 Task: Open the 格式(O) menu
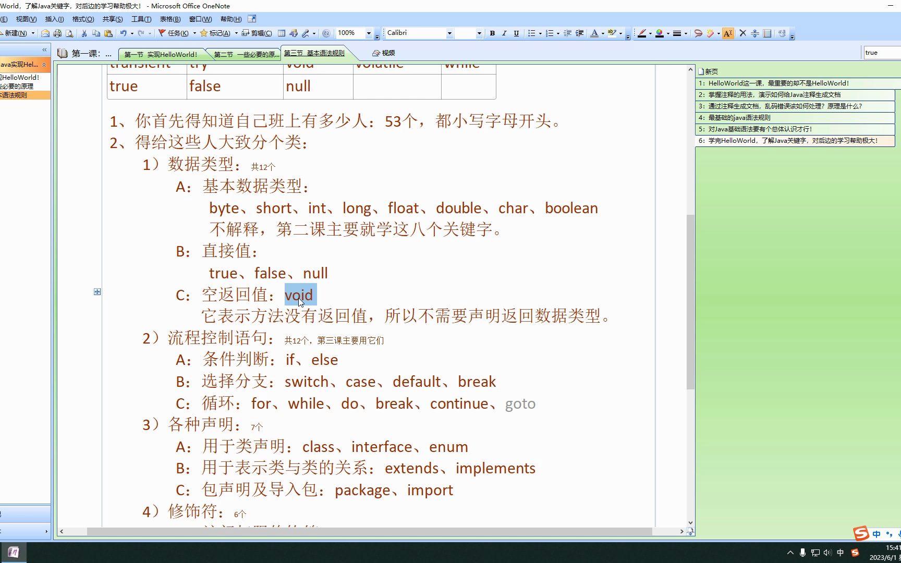83,19
